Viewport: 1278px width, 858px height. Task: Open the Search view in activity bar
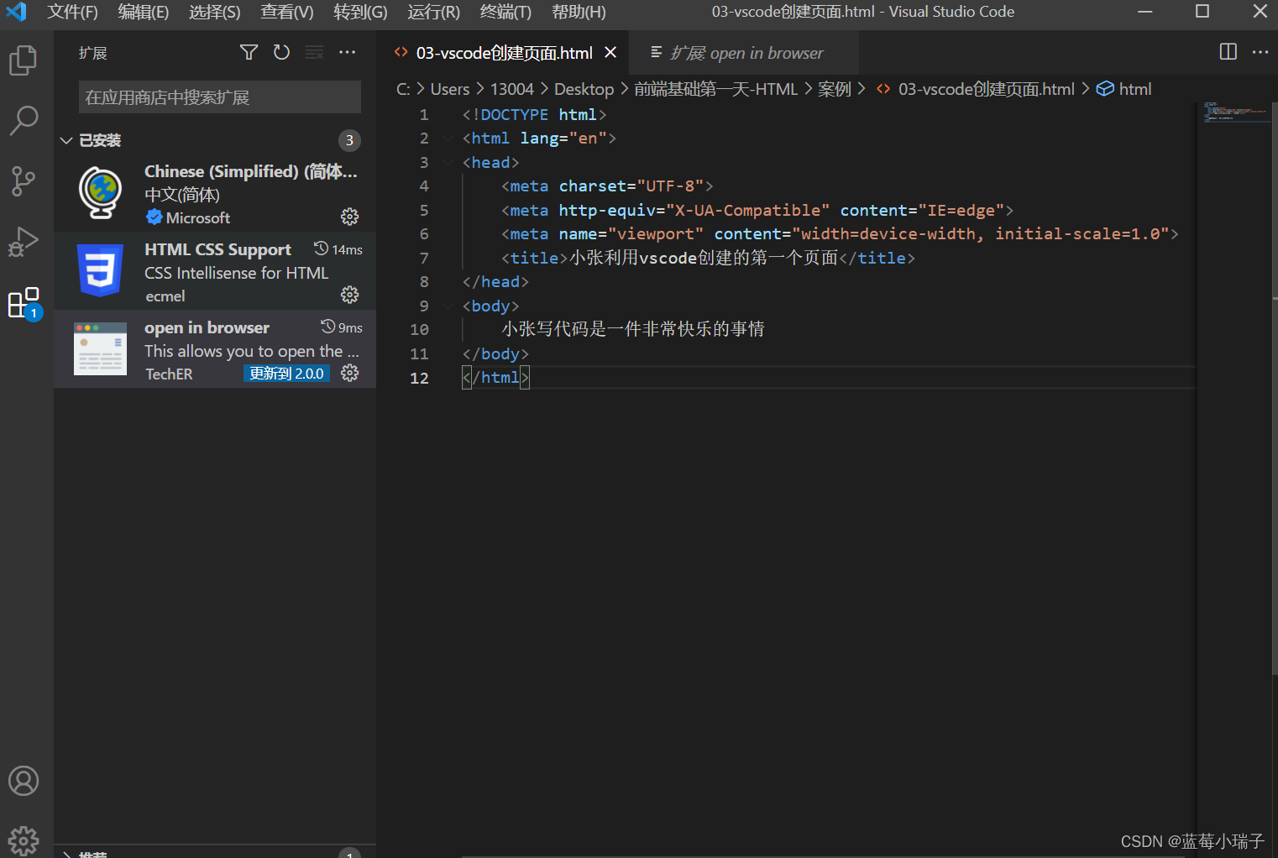click(x=24, y=121)
